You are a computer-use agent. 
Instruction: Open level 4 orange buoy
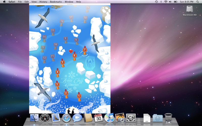(x=58, y=73)
